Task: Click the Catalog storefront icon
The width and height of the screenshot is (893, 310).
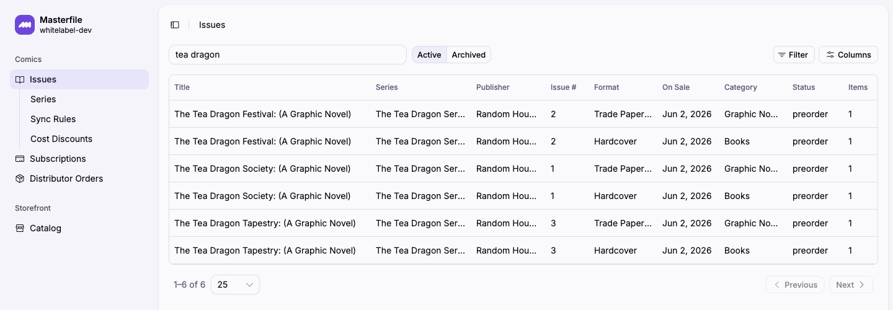Action: [x=20, y=228]
